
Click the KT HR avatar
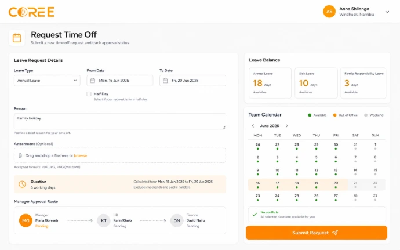pyautogui.click(x=104, y=220)
